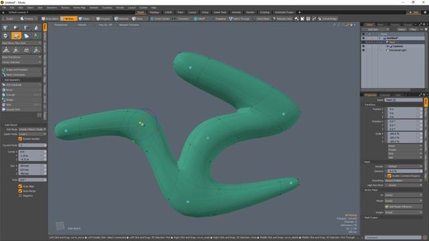Switch to the Topology layout tab

(154, 12)
